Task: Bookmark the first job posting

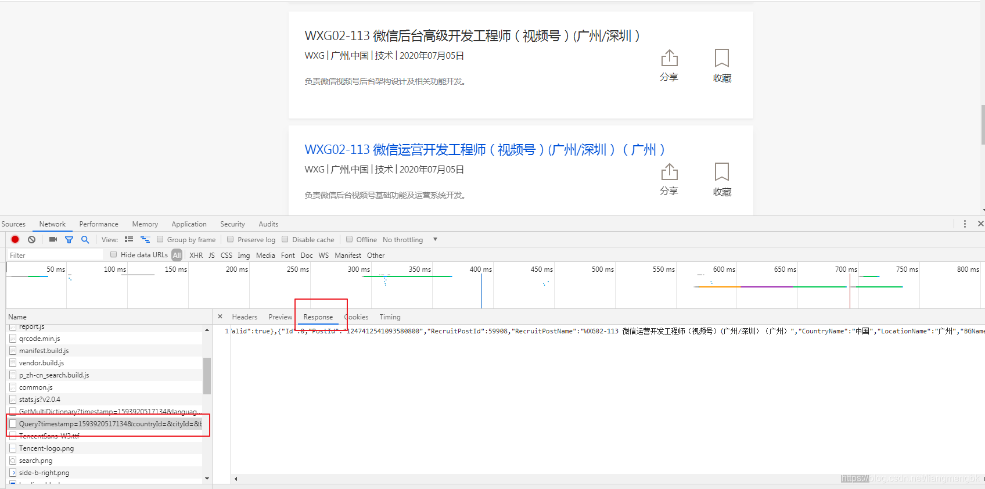Action: (722, 58)
